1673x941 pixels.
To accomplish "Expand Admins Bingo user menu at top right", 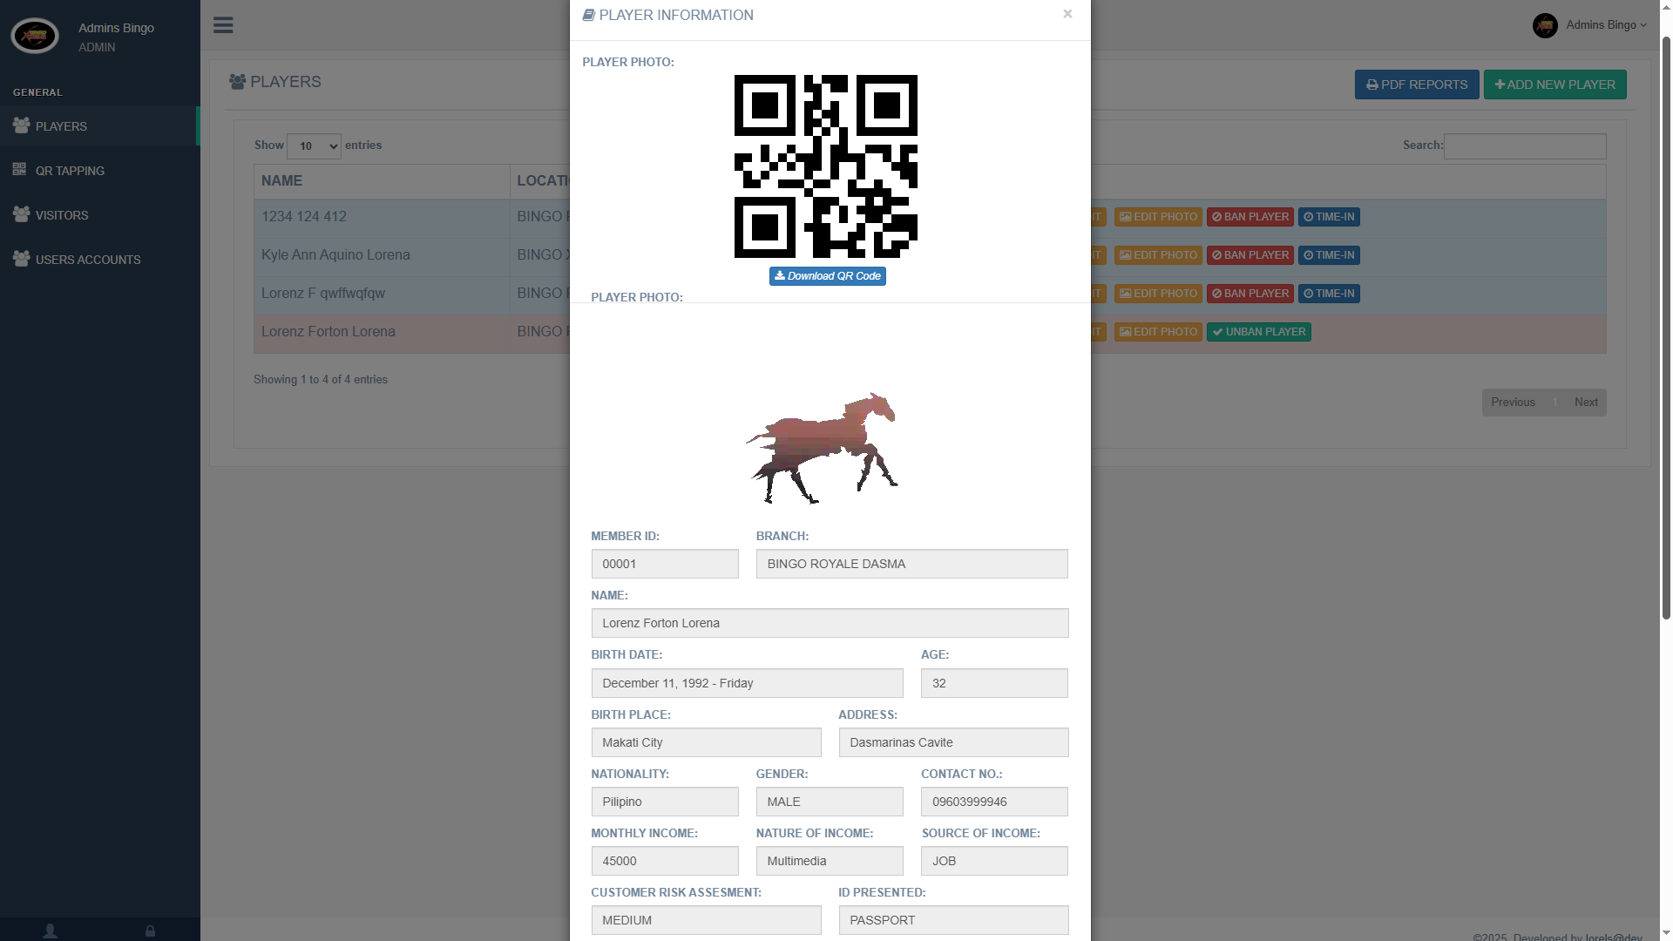I will [1605, 25].
